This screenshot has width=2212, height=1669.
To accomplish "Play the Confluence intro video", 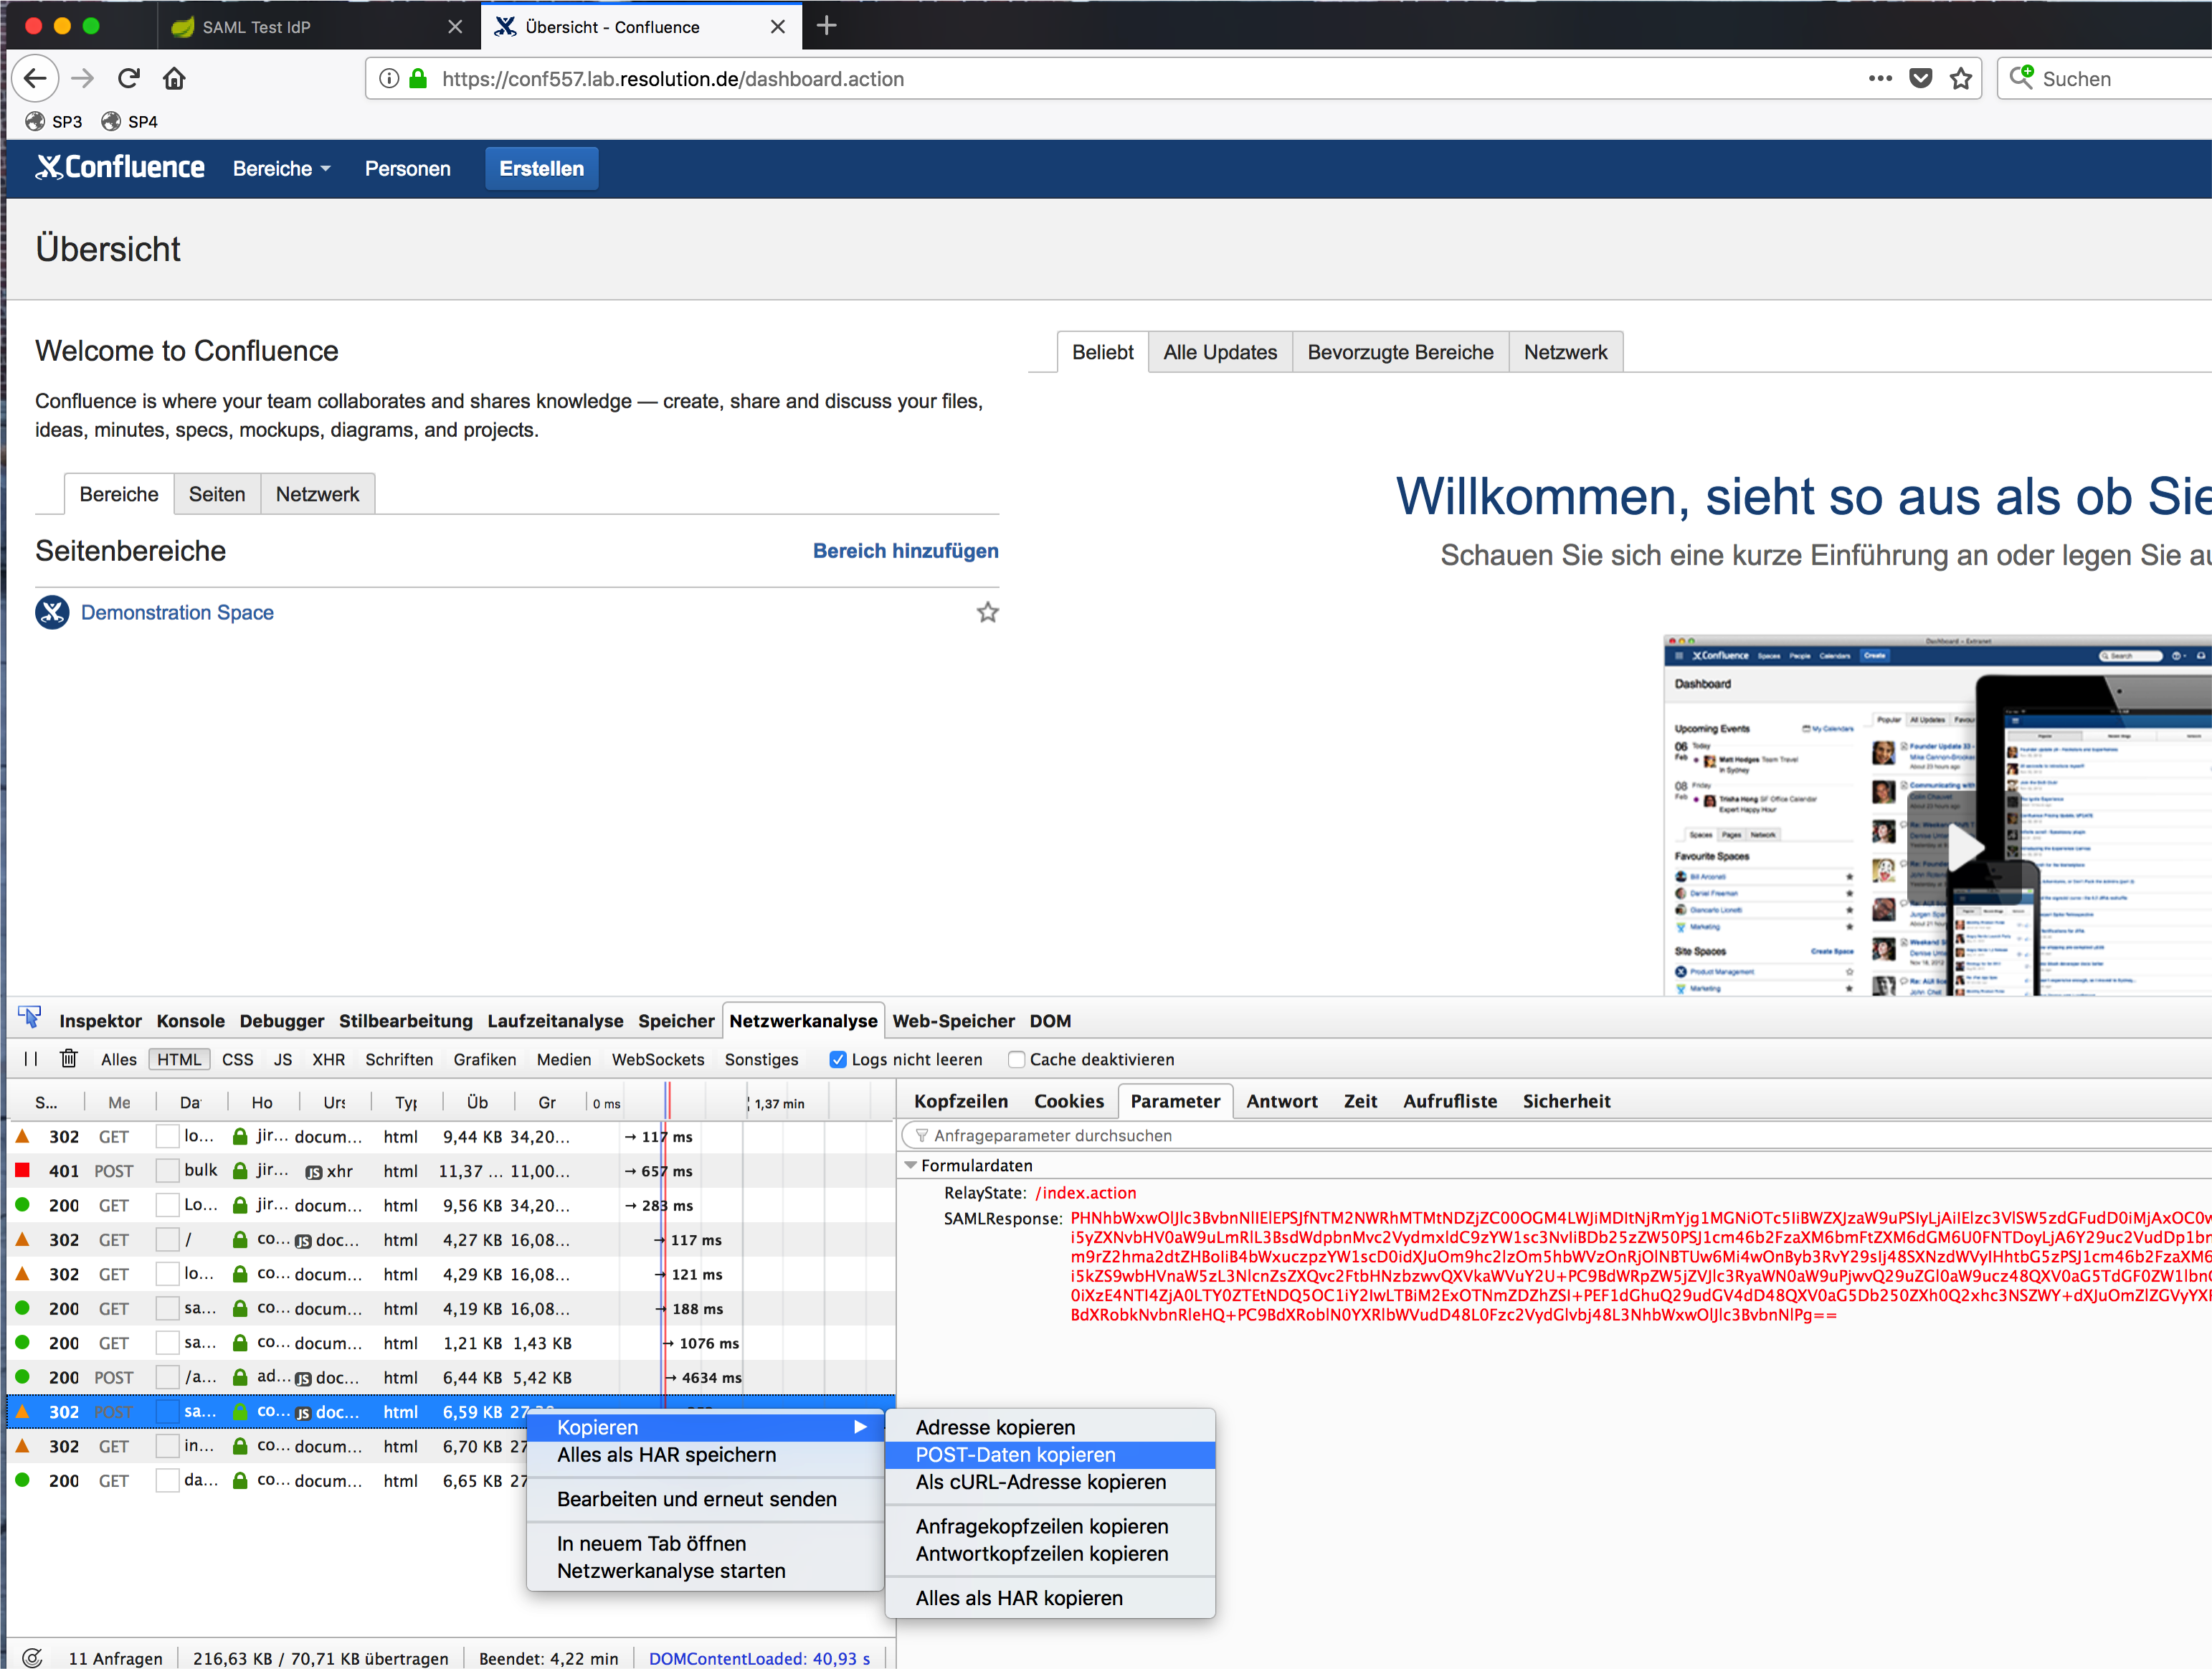I will pyautogui.click(x=1966, y=848).
